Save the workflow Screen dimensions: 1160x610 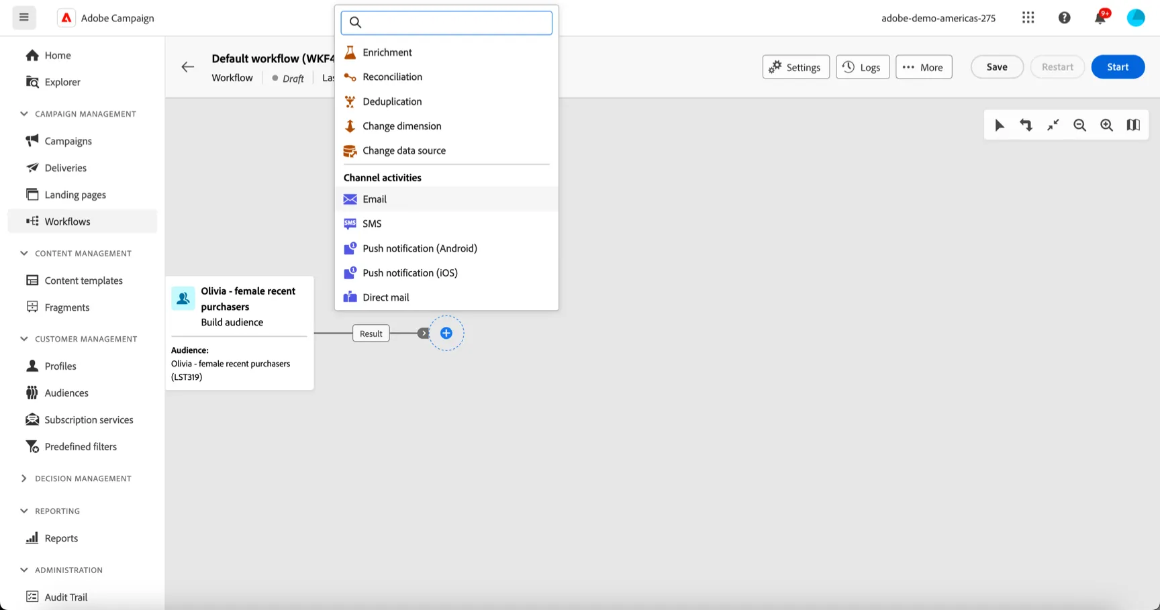point(997,67)
